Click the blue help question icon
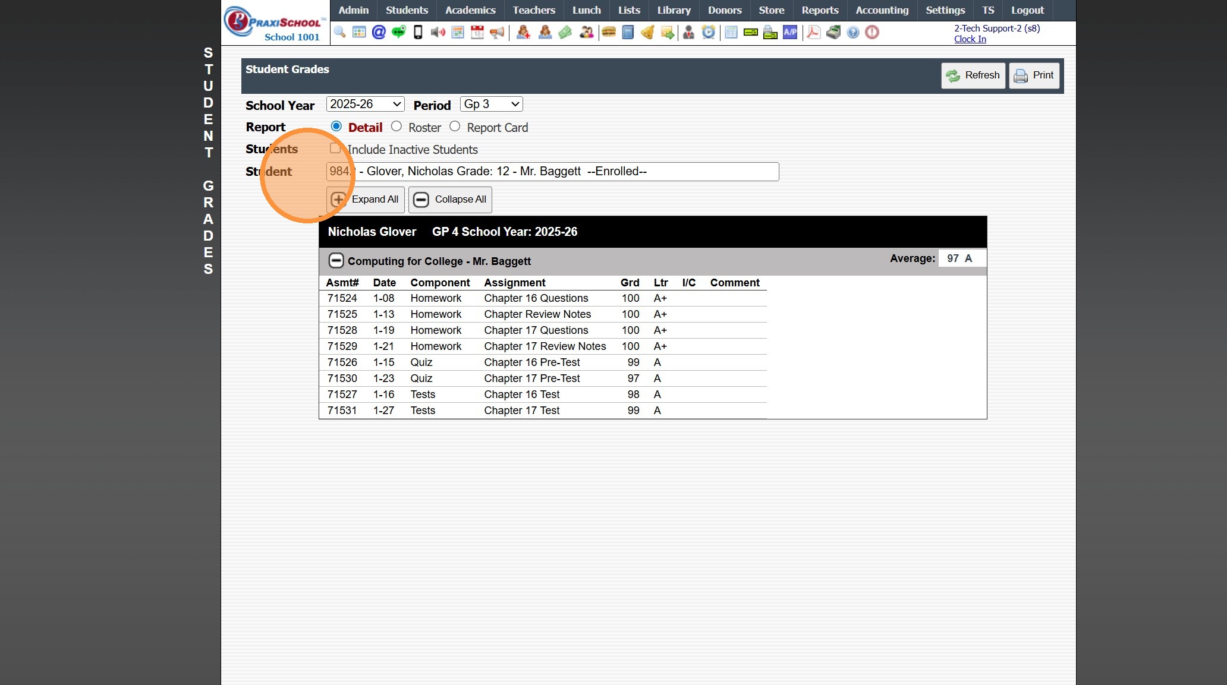Image resolution: width=1227 pixels, height=685 pixels. pos(853,32)
